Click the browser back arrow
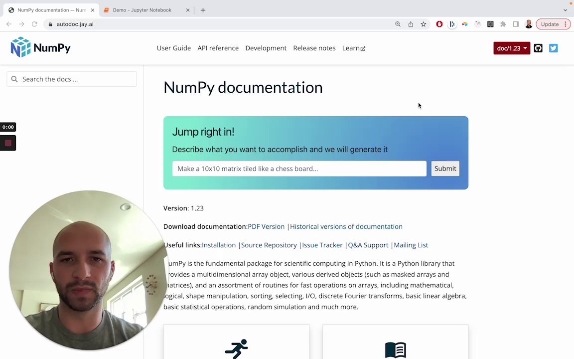The height and width of the screenshot is (359, 574). coord(9,24)
